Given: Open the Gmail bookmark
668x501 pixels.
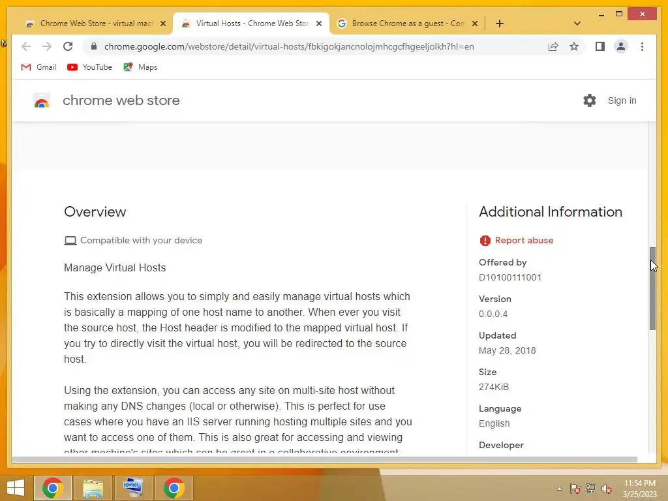Looking at the screenshot, I should (x=38, y=67).
